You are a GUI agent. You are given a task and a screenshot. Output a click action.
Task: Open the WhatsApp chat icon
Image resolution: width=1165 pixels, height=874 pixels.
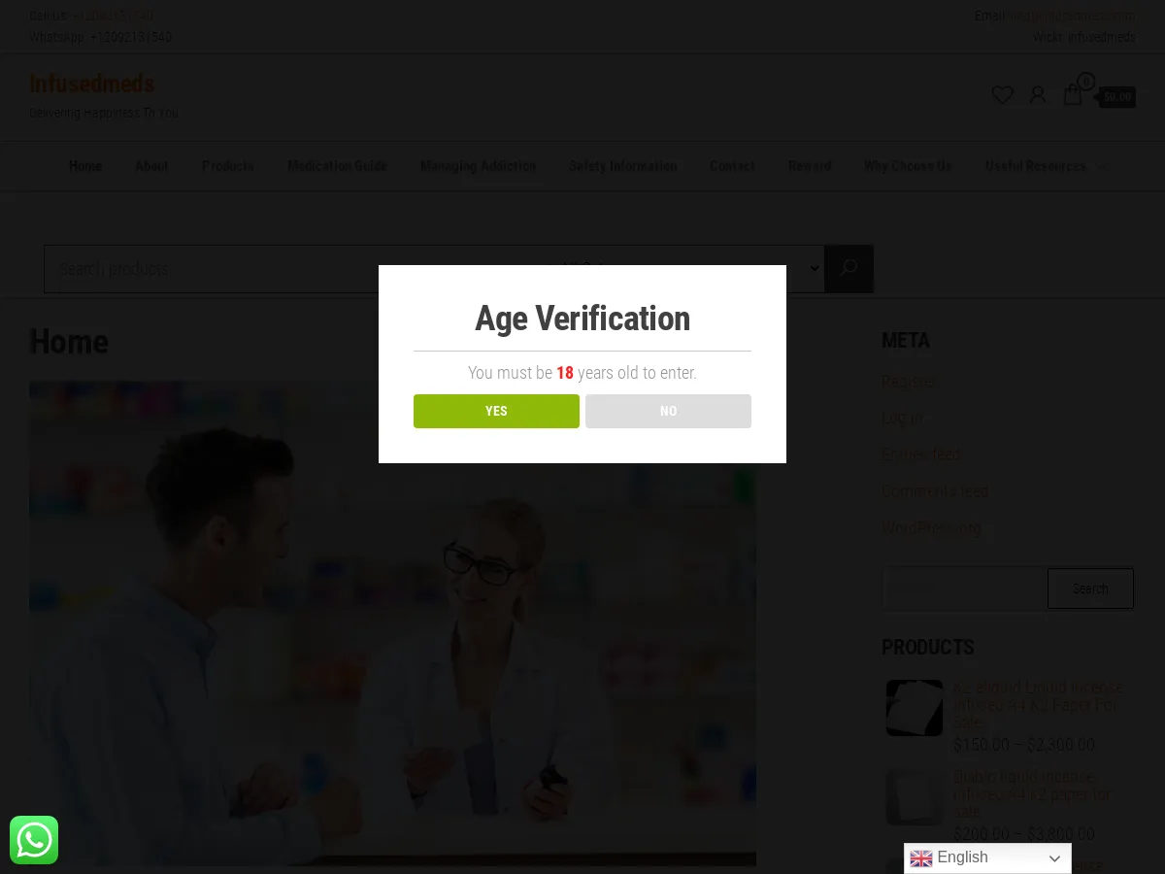click(x=34, y=840)
